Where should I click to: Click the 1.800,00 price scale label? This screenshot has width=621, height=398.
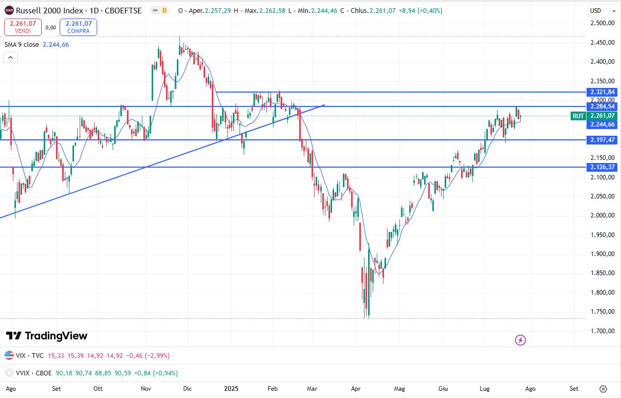pyautogui.click(x=602, y=293)
